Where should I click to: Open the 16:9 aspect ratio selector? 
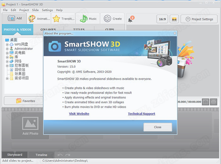click(x=162, y=19)
